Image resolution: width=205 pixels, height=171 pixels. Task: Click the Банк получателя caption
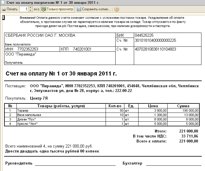[x=18, y=44]
